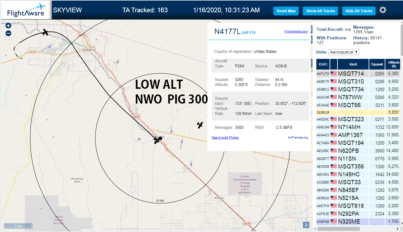Click US flag icon in N787WW row

coord(334,97)
